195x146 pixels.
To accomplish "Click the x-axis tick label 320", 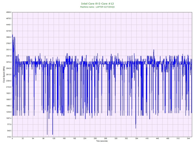I will coord(116,138).
